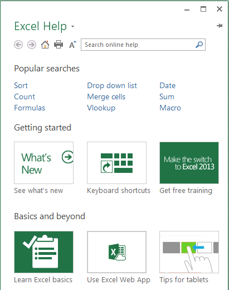Focus the Search online help field
The width and height of the screenshot is (229, 290).
pos(143,45)
